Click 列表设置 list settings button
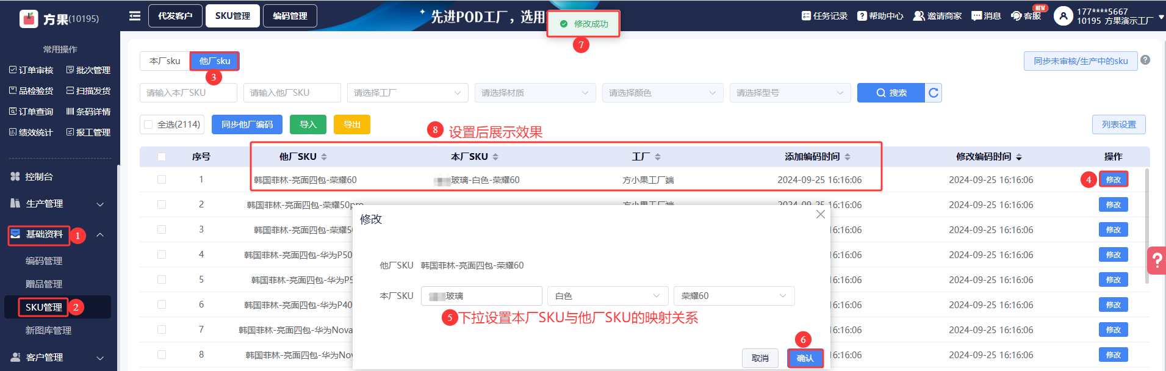1166x371 pixels. point(1118,124)
